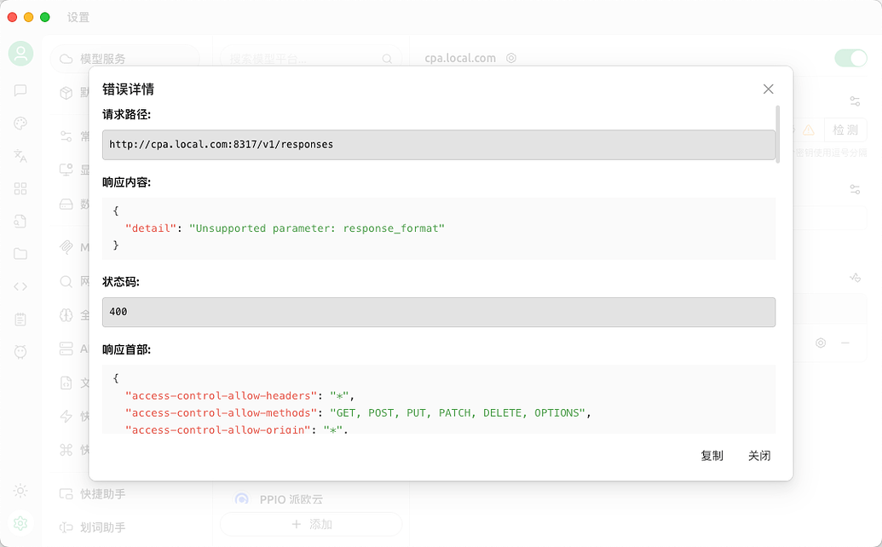Screen dimensions: 882x547
Task: Click the "access-control-allow-headers" header key
Action: 221,396
